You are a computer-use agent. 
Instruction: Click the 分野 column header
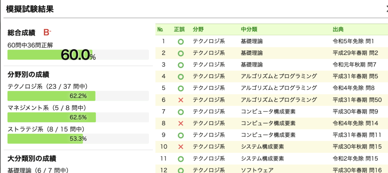(x=198, y=29)
